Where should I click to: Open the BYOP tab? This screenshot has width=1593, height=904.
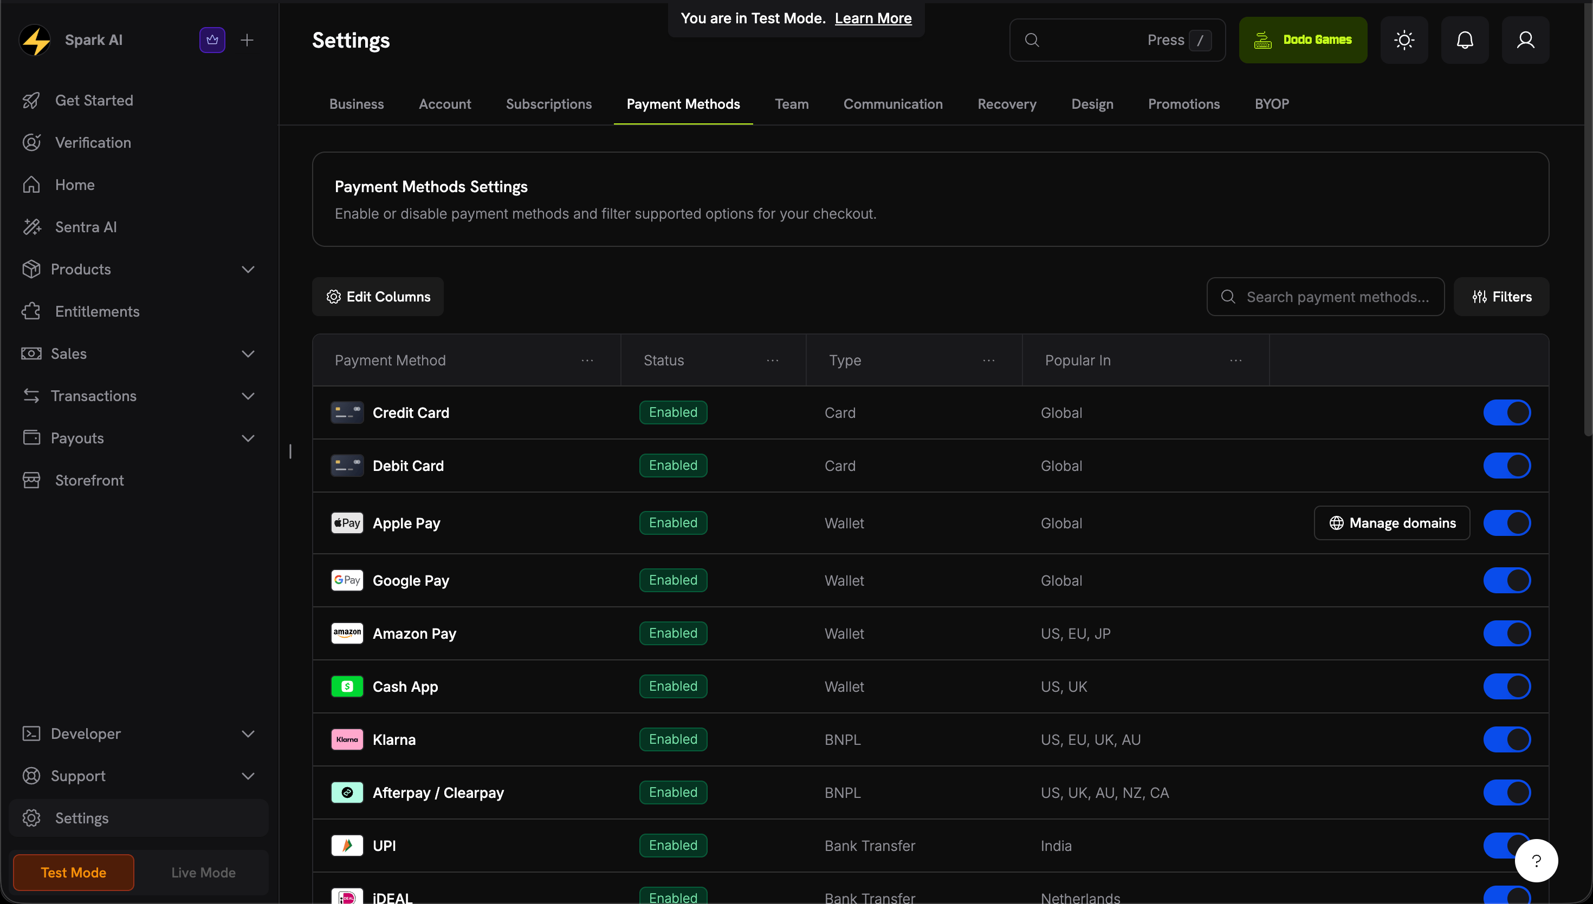tap(1272, 104)
